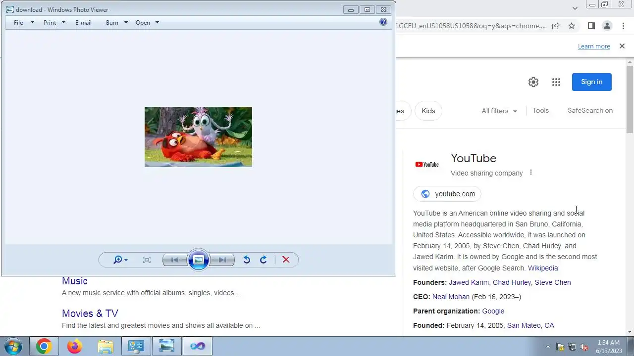Expand the zoom dropdown arrow in Photo Viewer
Screen dimensions: 634x356
[x=126, y=260]
